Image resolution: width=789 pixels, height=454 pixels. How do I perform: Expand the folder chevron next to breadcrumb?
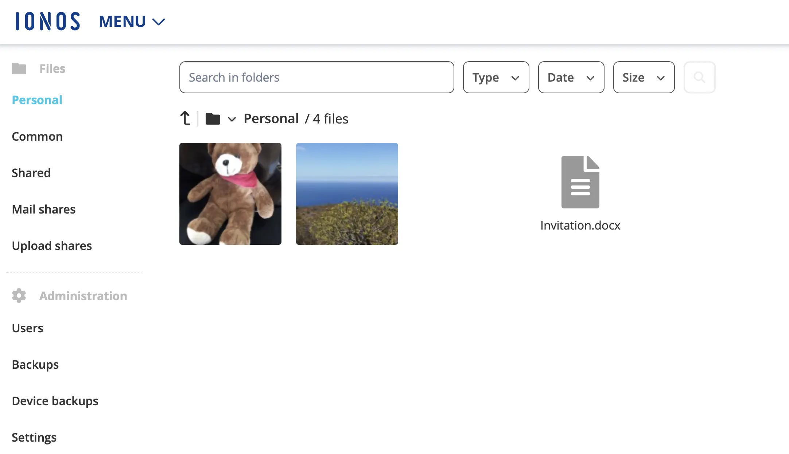(232, 119)
